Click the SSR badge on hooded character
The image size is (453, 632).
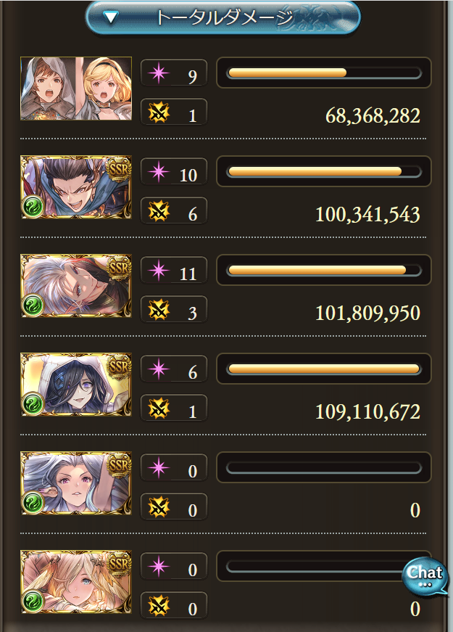pyautogui.click(x=119, y=366)
